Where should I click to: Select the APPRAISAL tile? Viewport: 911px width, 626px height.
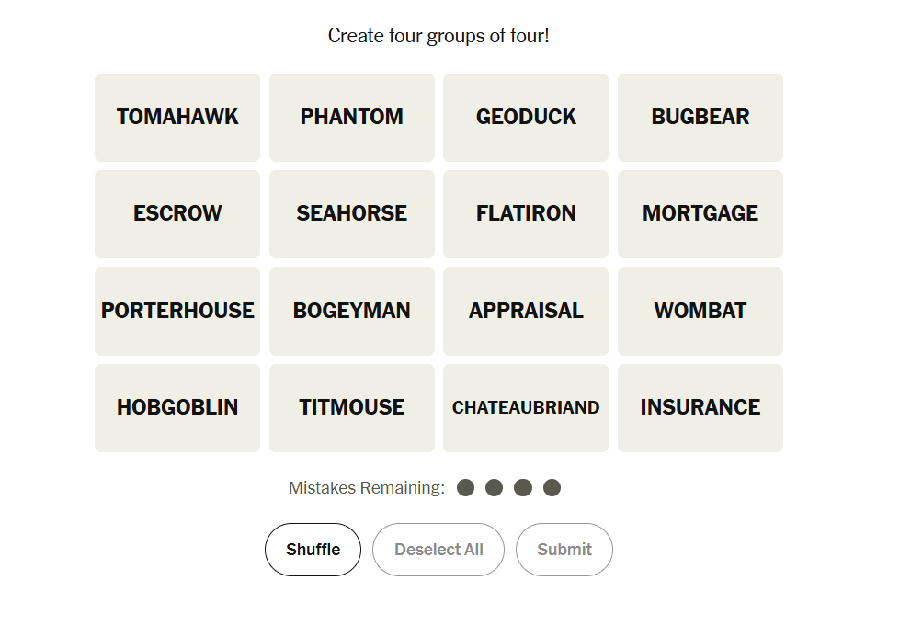point(526,312)
